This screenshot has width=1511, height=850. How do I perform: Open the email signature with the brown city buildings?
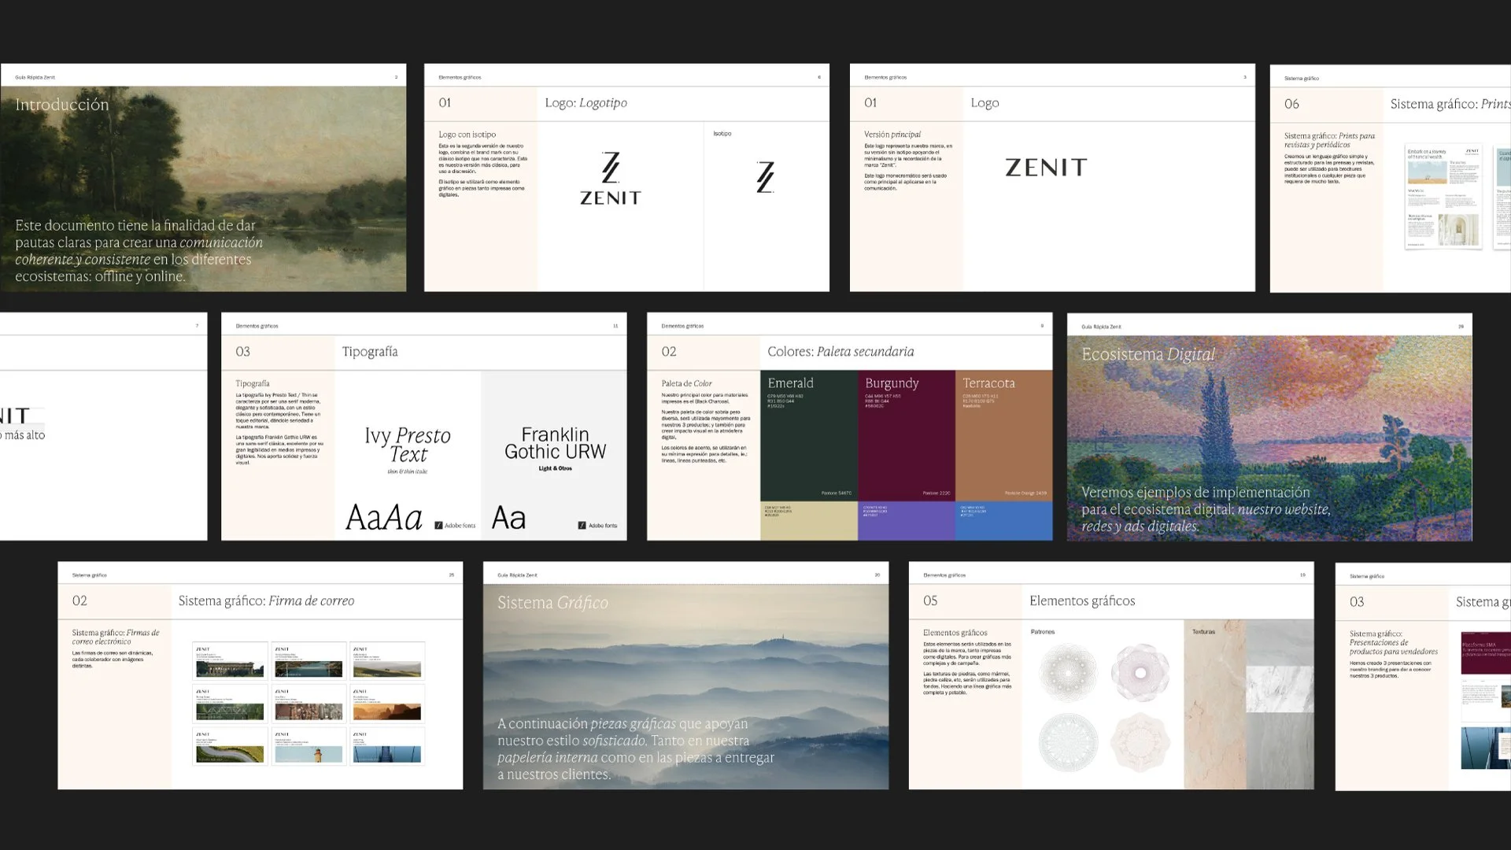pyautogui.click(x=308, y=703)
